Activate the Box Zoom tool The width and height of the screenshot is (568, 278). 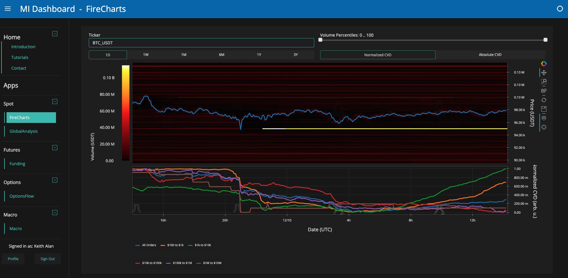click(544, 82)
